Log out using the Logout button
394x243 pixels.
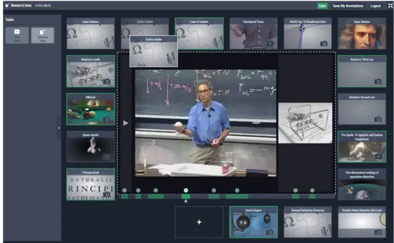375,6
